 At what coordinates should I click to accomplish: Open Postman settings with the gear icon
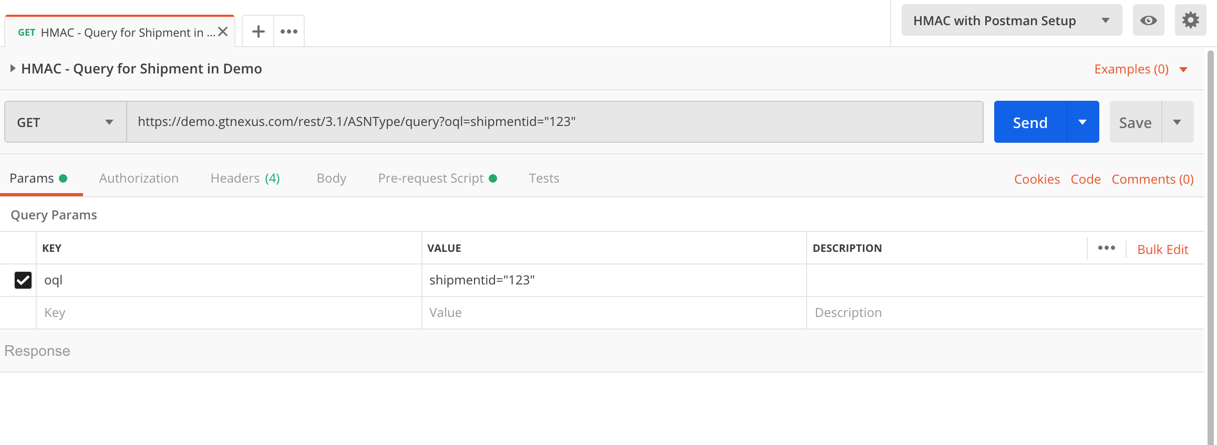pyautogui.click(x=1191, y=20)
